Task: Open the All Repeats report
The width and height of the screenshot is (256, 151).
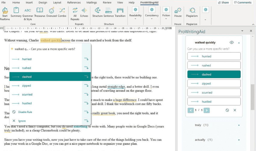Action: pyautogui.click(x=75, y=14)
